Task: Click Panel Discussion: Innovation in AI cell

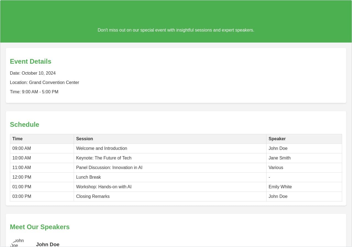Action: (170, 168)
